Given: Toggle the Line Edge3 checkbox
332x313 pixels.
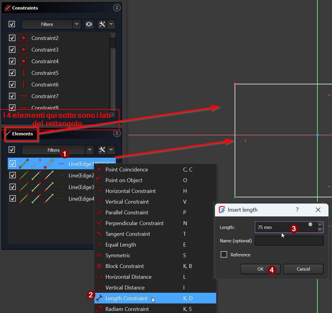Looking at the screenshot, I should point(13,187).
